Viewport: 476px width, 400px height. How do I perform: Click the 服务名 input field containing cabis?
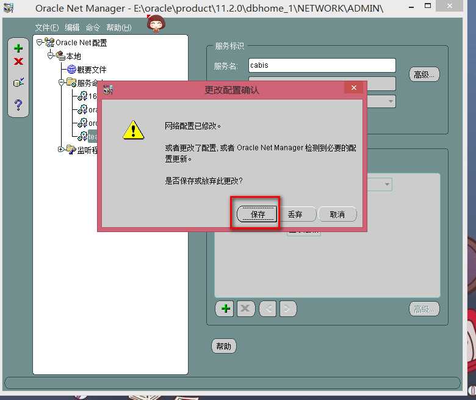(322, 65)
